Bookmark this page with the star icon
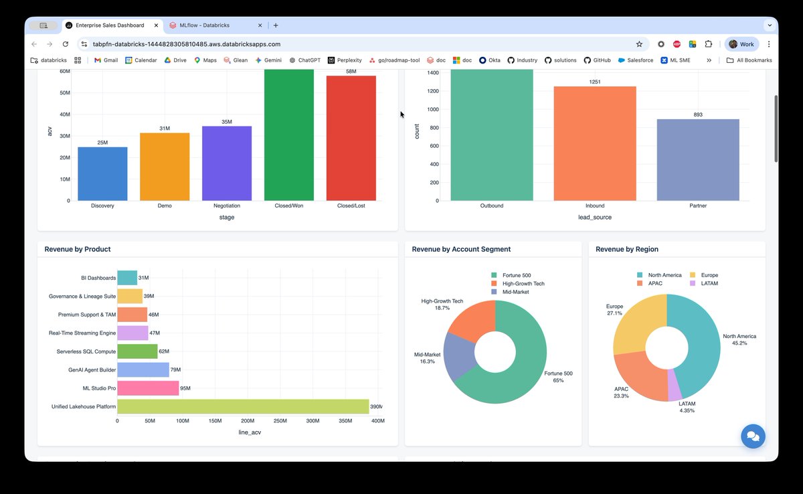This screenshot has width=803, height=494. pyautogui.click(x=639, y=44)
